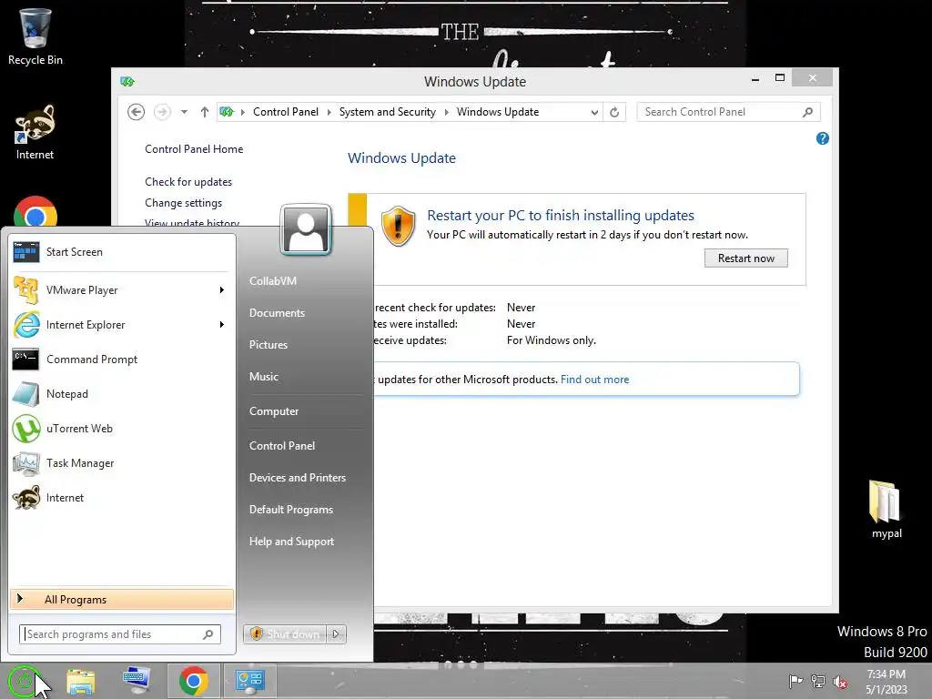Click the Start Screen tile icon

tap(26, 252)
